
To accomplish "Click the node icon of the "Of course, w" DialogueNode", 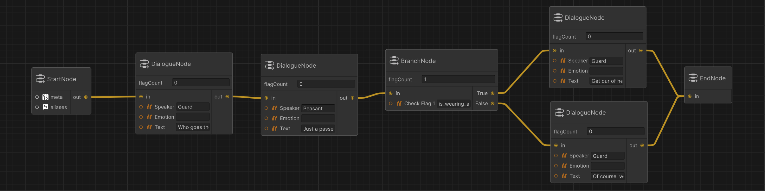I will 559,112.
